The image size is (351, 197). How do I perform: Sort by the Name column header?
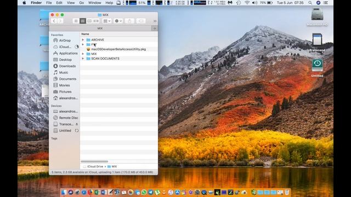[x=85, y=34]
